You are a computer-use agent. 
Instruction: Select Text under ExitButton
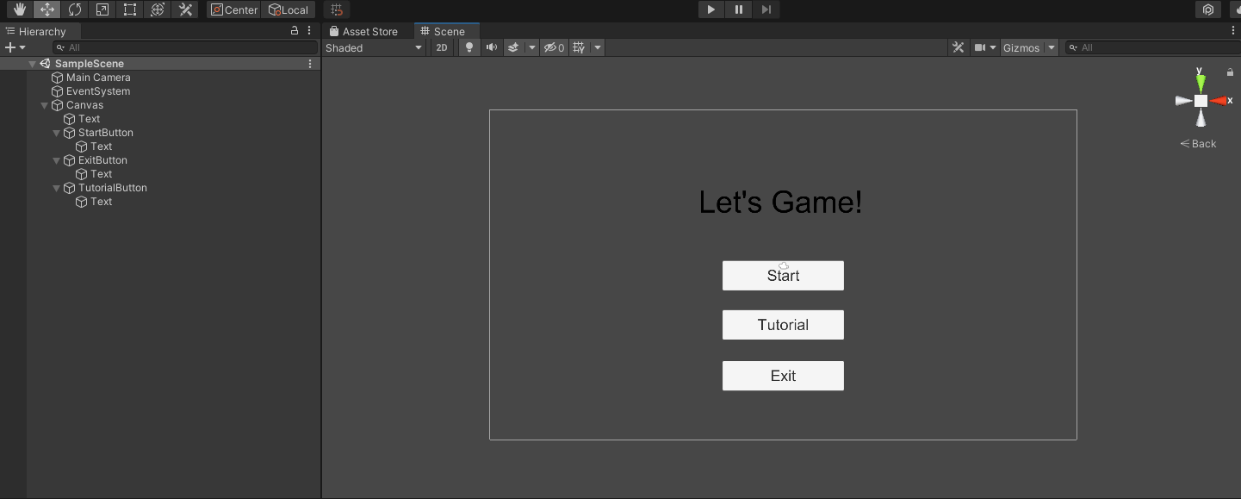pos(101,174)
